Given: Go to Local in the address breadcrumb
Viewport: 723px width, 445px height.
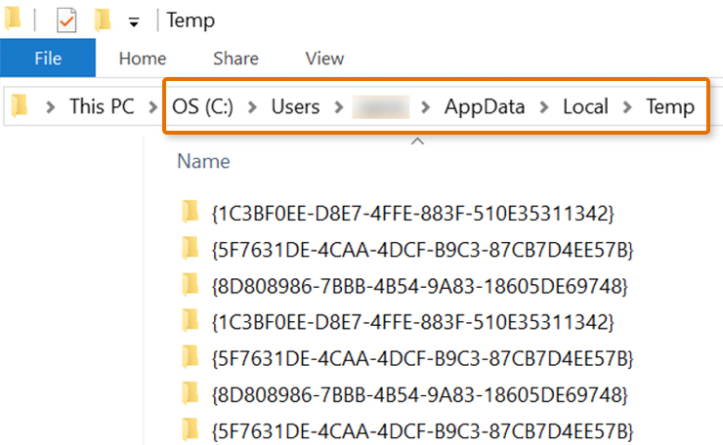Looking at the screenshot, I should click(x=585, y=106).
